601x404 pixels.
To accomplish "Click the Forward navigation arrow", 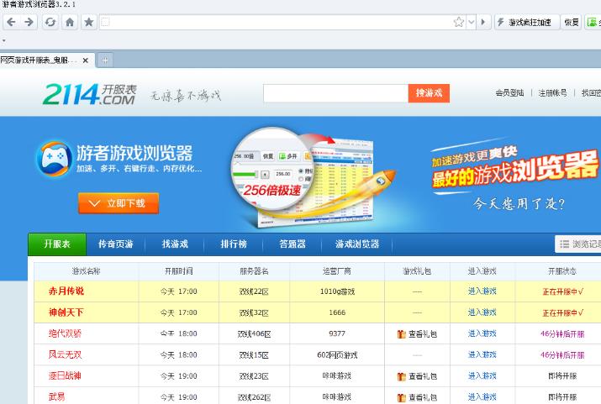I will click(29, 22).
